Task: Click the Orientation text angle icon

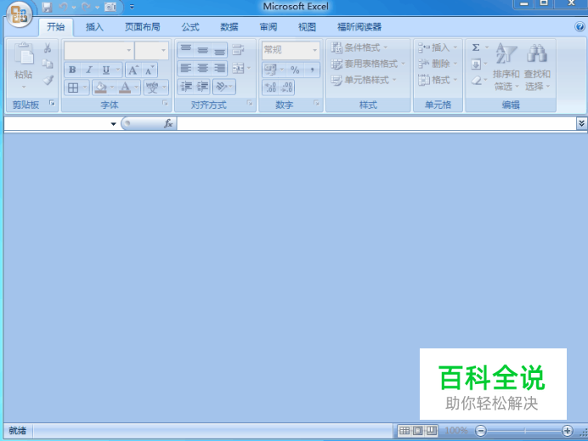Action: 221,87
